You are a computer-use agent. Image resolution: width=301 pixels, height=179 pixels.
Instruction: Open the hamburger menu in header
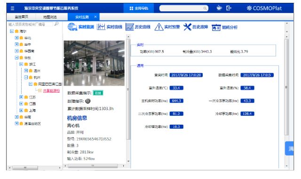(x=13, y=8)
